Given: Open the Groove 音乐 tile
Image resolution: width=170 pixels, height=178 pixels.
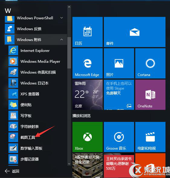Looking at the screenshot, I should pos(119,137).
